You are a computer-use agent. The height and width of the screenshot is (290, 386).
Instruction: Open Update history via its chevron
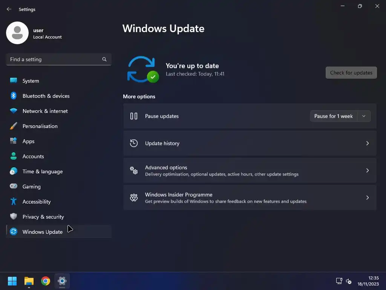(x=367, y=143)
